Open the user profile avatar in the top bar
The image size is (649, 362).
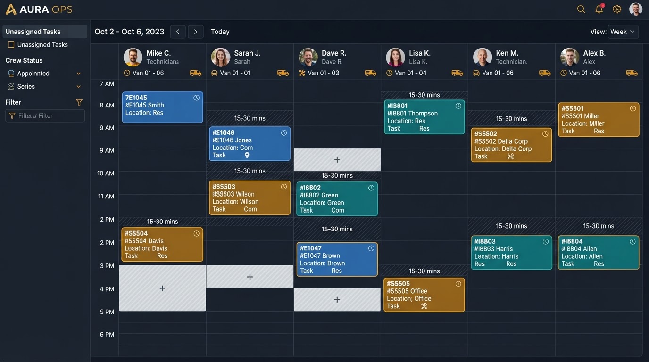pyautogui.click(x=636, y=9)
